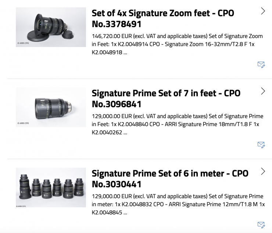View the six Signature Prime lenses photo
This screenshot has height=233, width=272.
51,187
